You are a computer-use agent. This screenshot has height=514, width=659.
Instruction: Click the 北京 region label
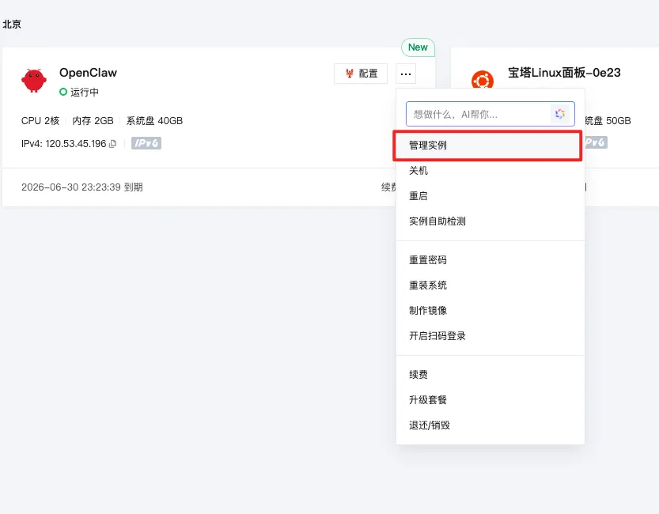tap(12, 25)
